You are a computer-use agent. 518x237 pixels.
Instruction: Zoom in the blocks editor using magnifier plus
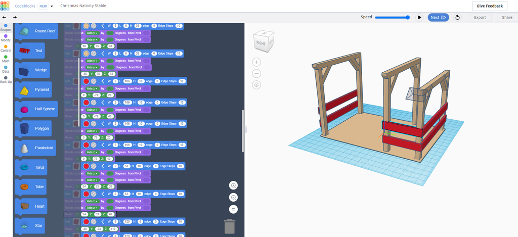(233, 185)
